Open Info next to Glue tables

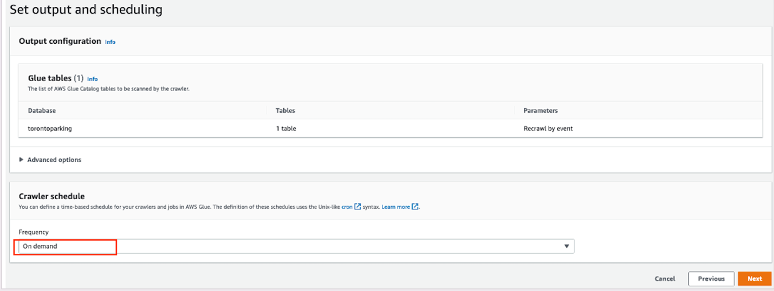click(93, 79)
